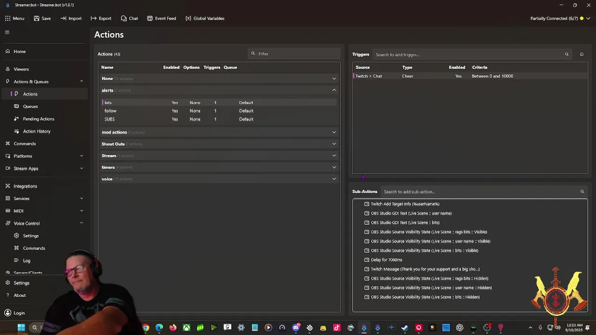Open TikTok app from the taskbar
The width and height of the screenshot is (596, 335).
pos(337,328)
